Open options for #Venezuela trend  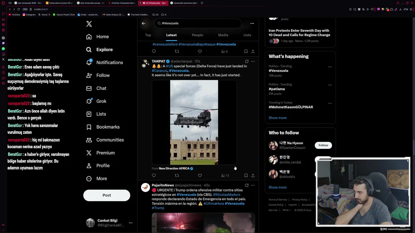click(330, 67)
